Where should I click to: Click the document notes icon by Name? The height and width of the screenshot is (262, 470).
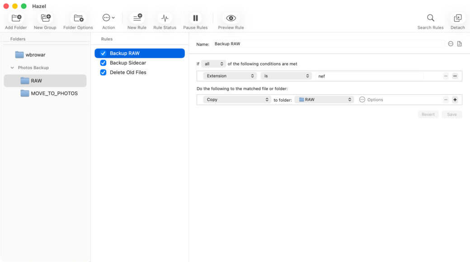point(459,44)
